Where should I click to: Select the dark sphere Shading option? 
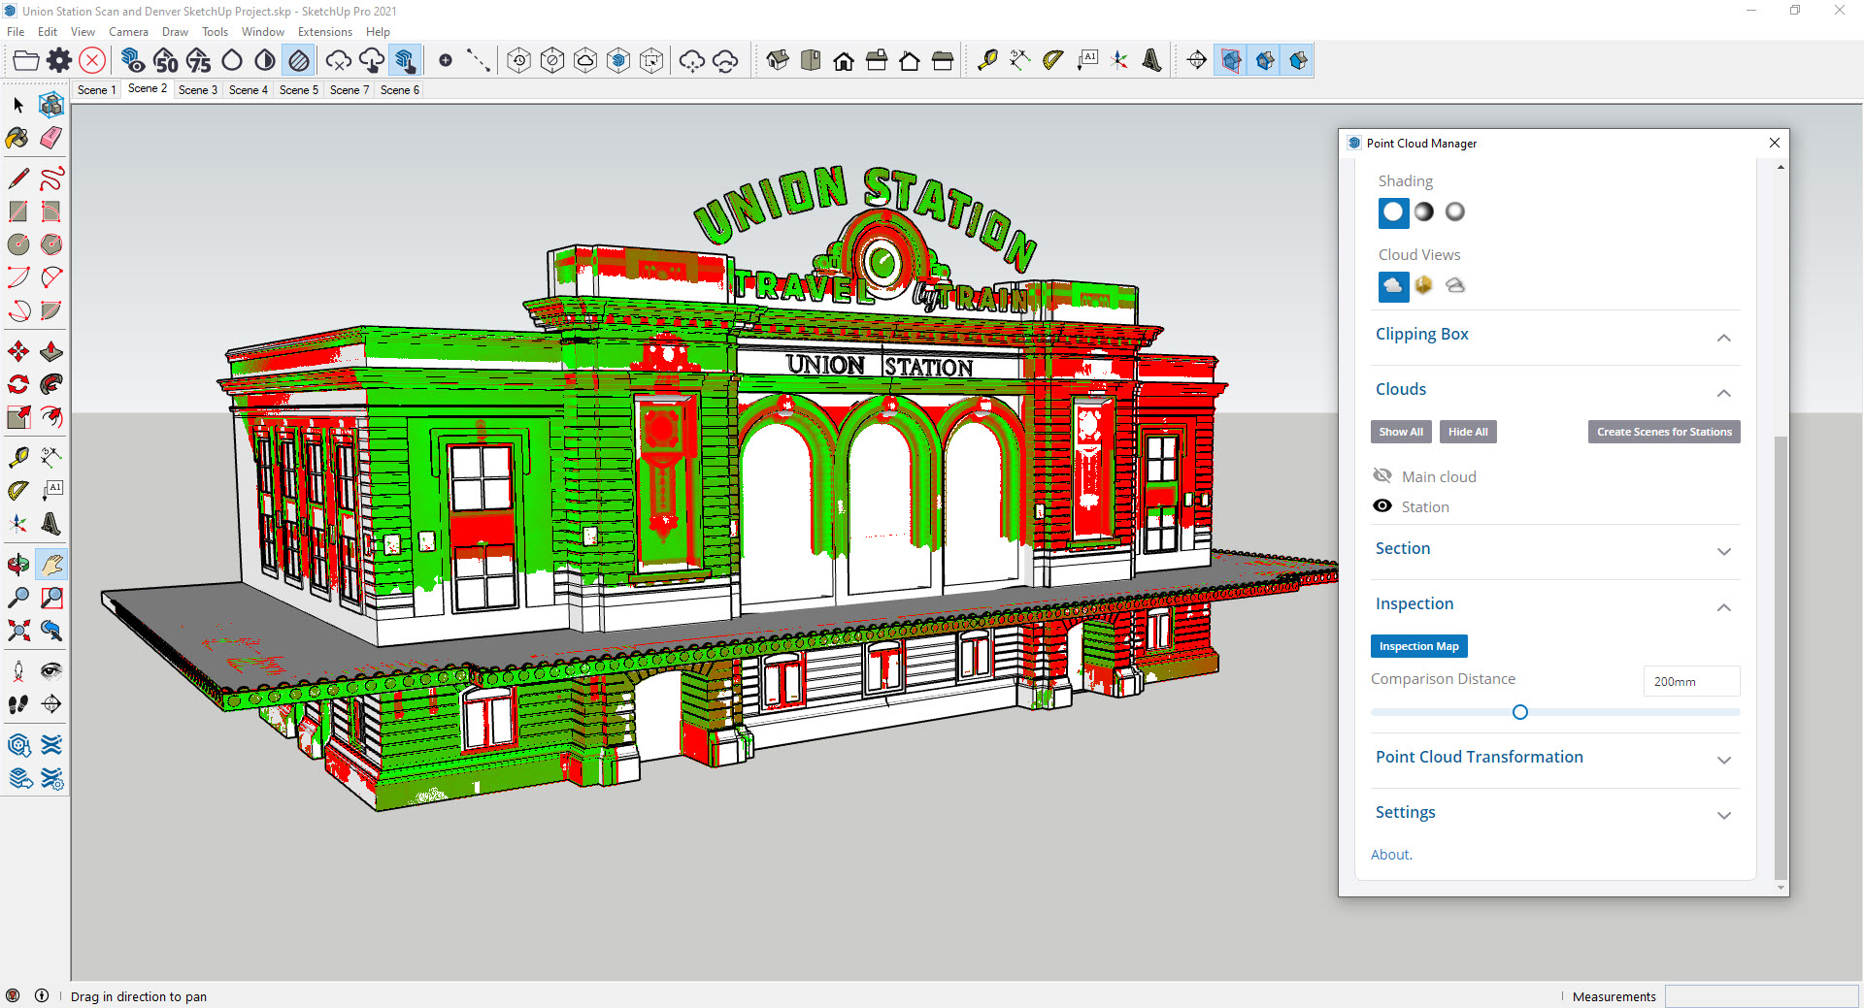pyautogui.click(x=1424, y=211)
